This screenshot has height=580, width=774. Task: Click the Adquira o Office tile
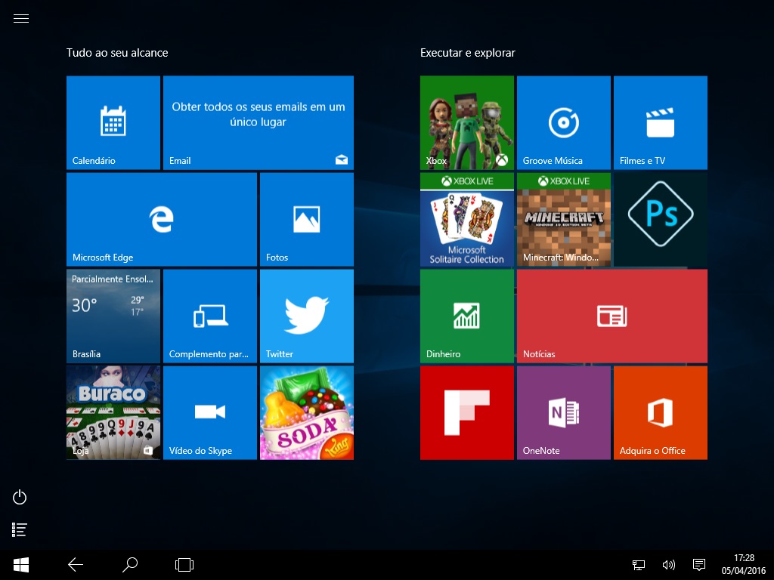pyautogui.click(x=660, y=412)
